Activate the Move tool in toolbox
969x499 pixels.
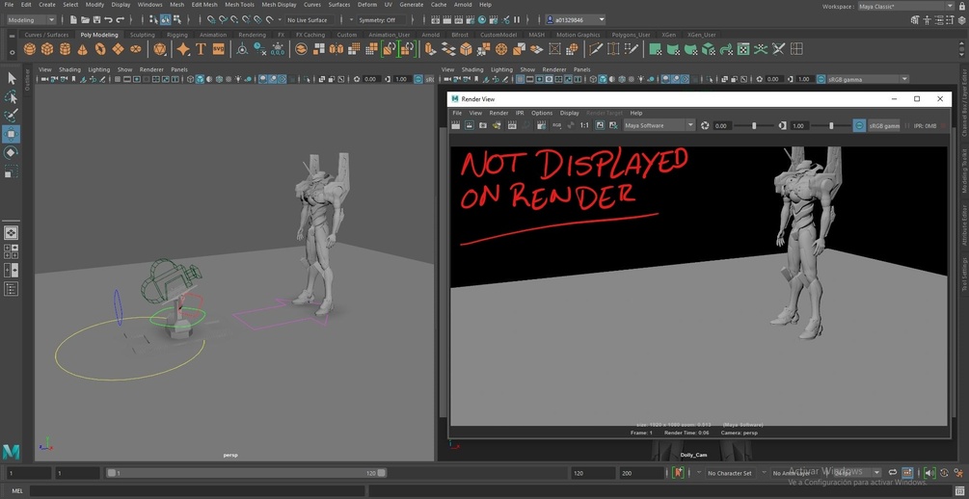click(12, 134)
